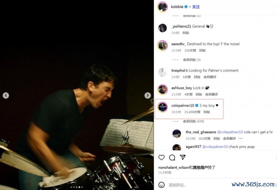The height and width of the screenshot is (190, 277).
Task: Open the comment bubble icon
Action: click(172, 157)
